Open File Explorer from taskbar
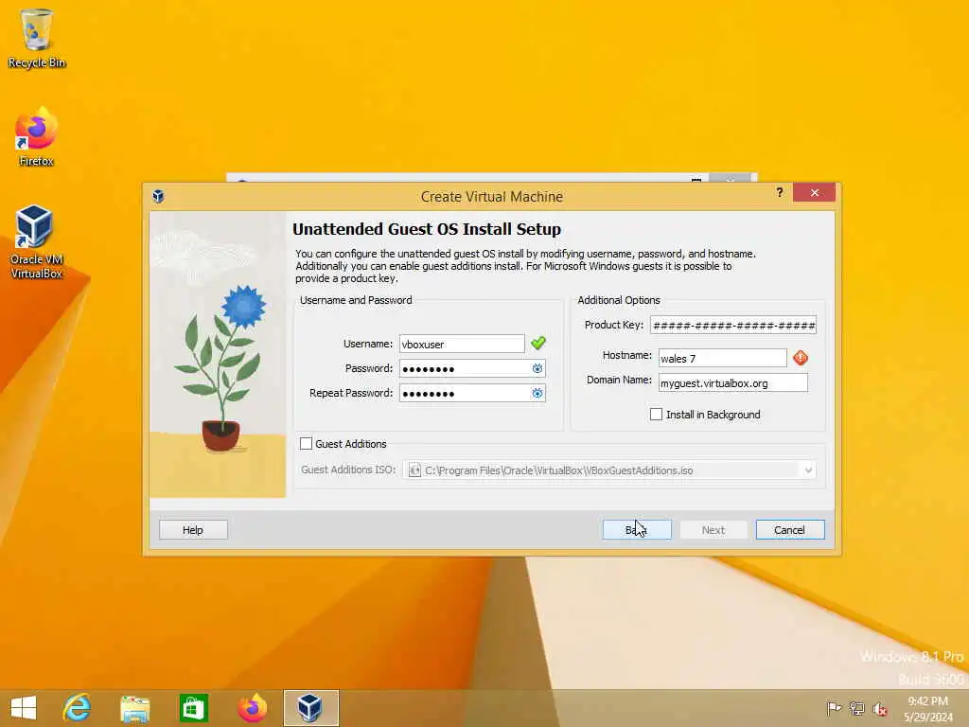This screenshot has height=727, width=969. [134, 708]
